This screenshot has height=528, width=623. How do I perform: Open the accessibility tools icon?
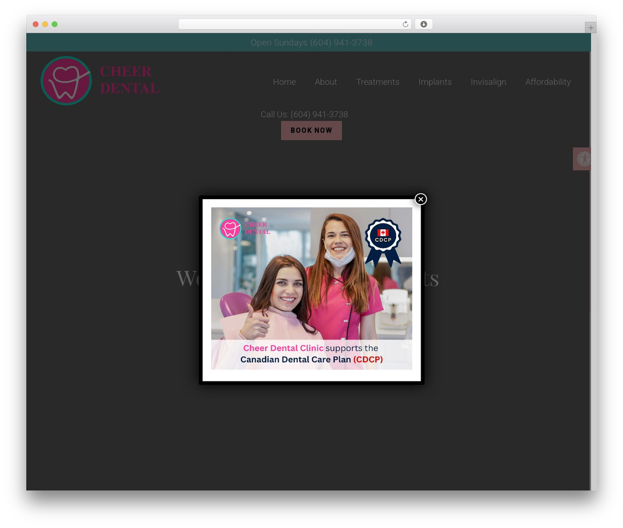[582, 159]
